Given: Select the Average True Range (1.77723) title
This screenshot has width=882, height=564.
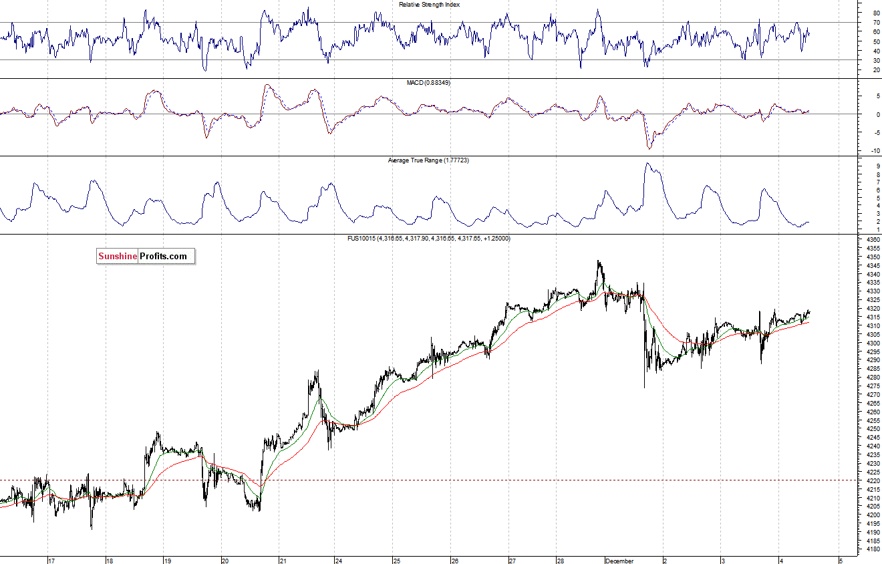Looking at the screenshot, I should coord(429,160).
